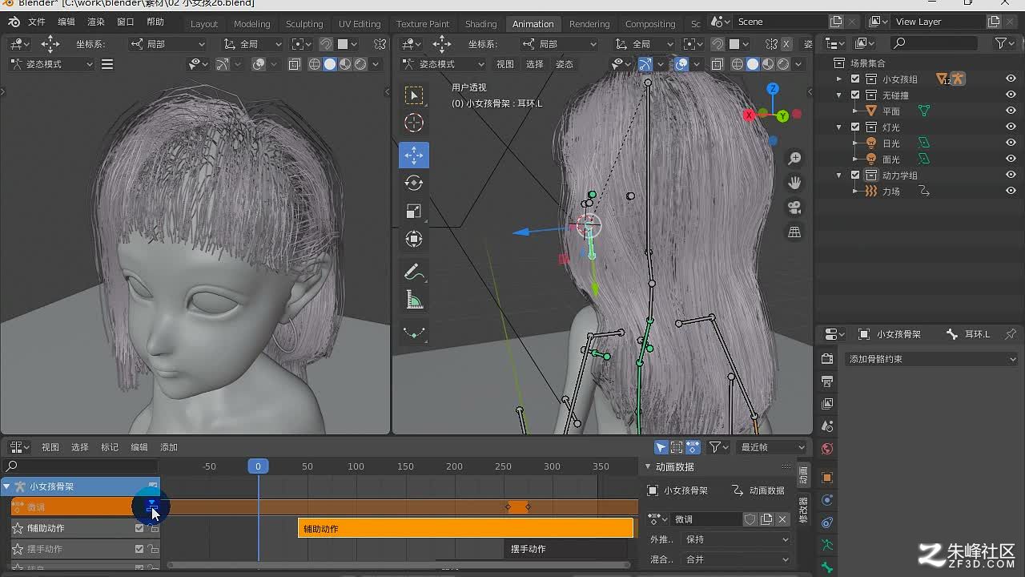Uncheck the 辅助动作 NLA track checkbox

point(139,528)
